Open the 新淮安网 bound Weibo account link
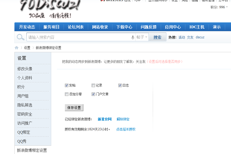Screen dimensions: 231x154 coord(105,119)
